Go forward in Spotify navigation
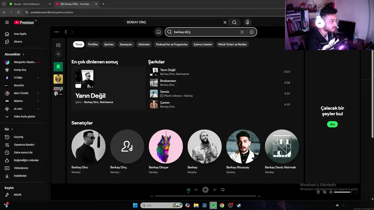 pos(72,32)
